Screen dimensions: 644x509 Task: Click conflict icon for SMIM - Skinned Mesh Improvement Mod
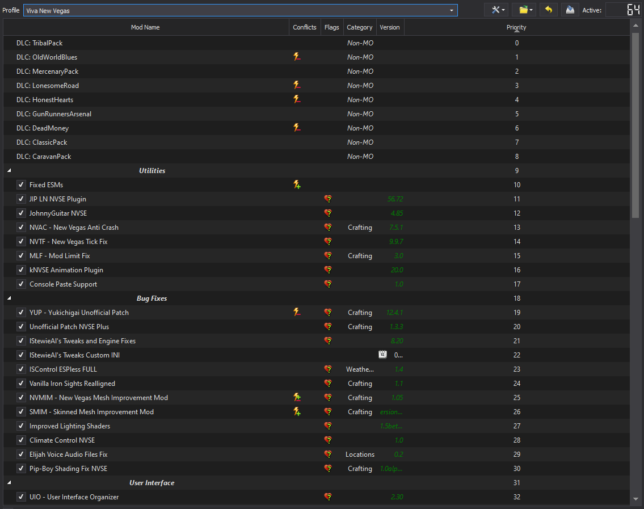point(297,412)
